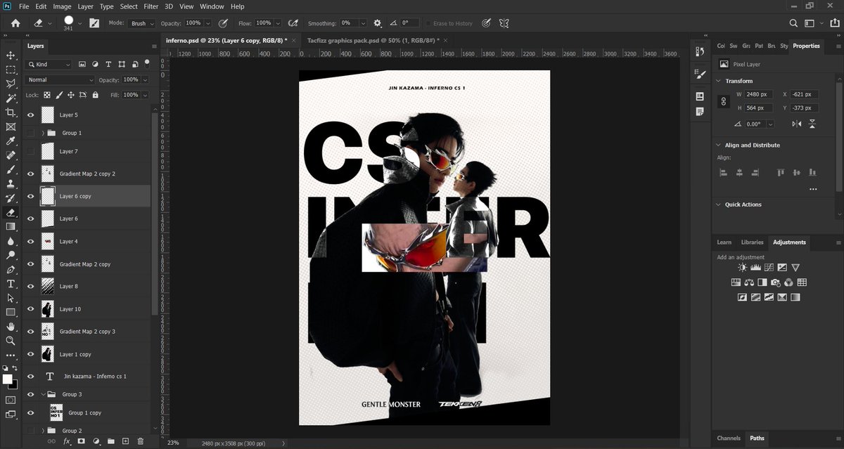This screenshot has width=844, height=449.
Task: Click the foreground color swatch
Action: (x=8, y=379)
